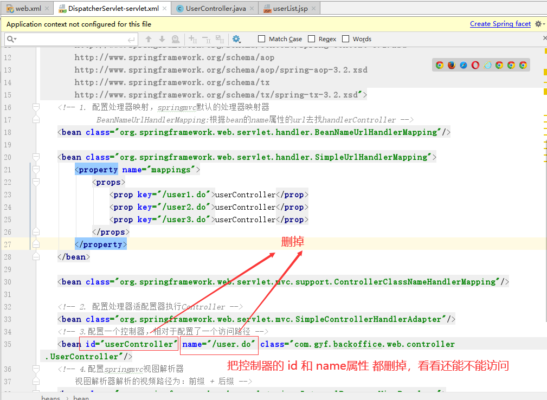
Task: Switch to the UserController.java tab
Action: pos(215,8)
